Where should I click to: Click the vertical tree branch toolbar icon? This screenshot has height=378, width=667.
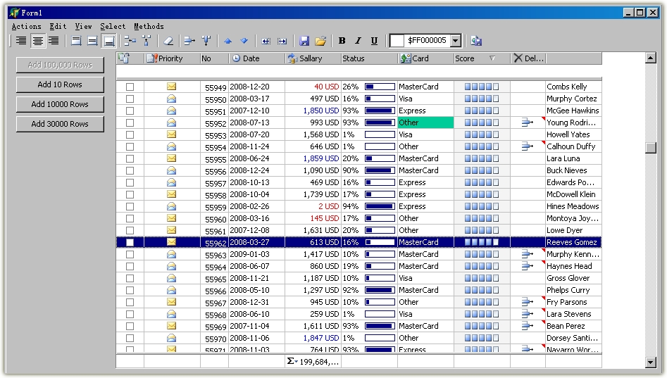pyautogui.click(x=147, y=41)
